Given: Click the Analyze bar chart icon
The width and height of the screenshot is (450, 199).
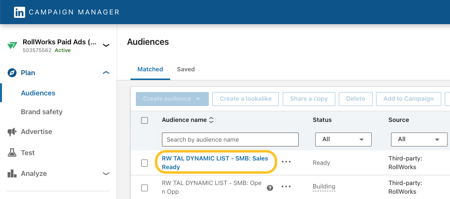Looking at the screenshot, I should coord(12,173).
